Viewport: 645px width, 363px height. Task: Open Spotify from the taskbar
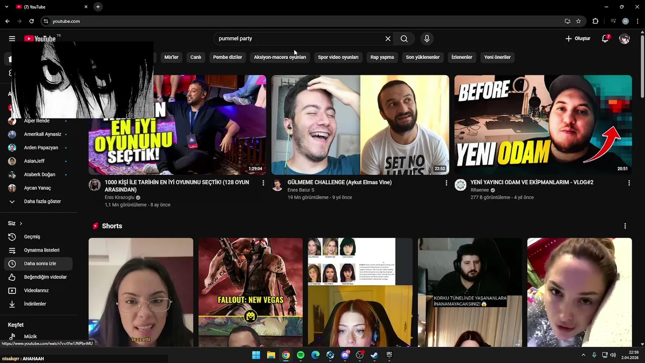pyautogui.click(x=301, y=355)
